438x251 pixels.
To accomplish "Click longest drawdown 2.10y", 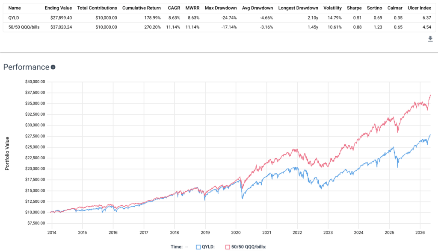I will pyautogui.click(x=313, y=18).
